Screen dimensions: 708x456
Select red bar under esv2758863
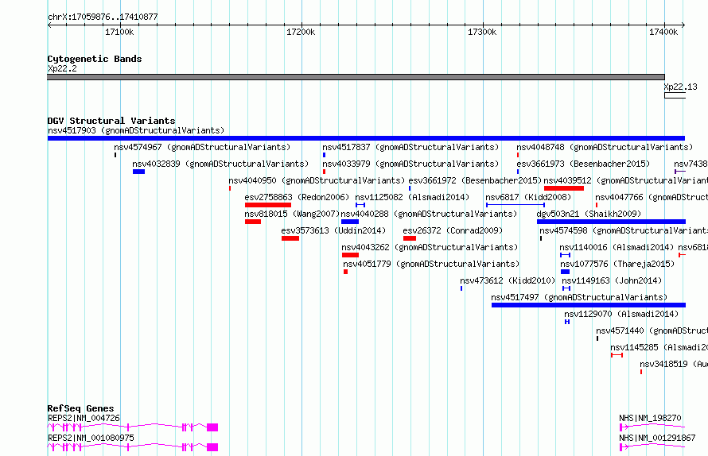(268, 205)
